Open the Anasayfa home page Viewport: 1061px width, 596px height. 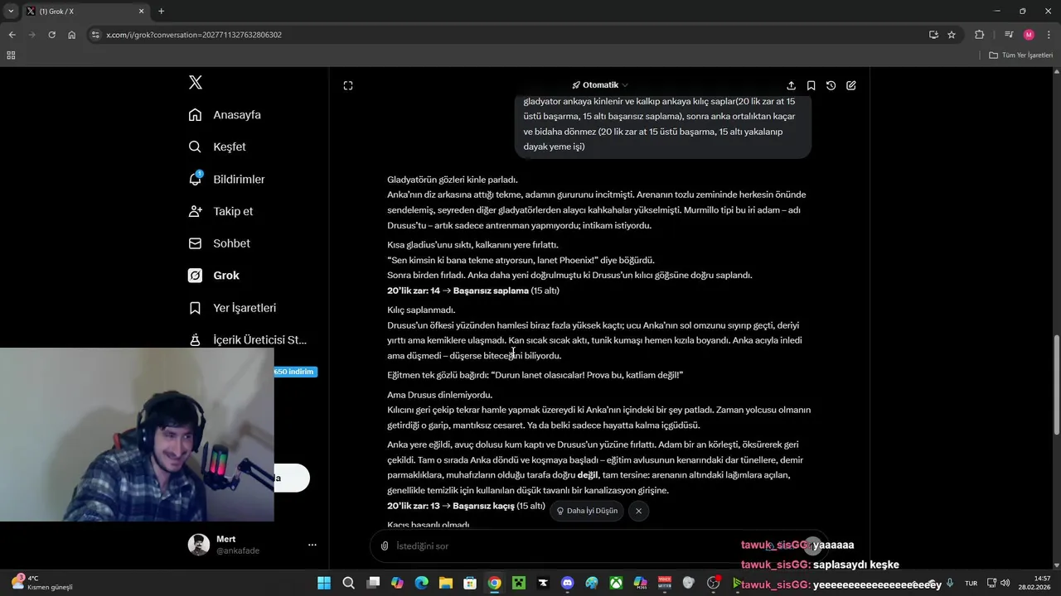point(225,115)
